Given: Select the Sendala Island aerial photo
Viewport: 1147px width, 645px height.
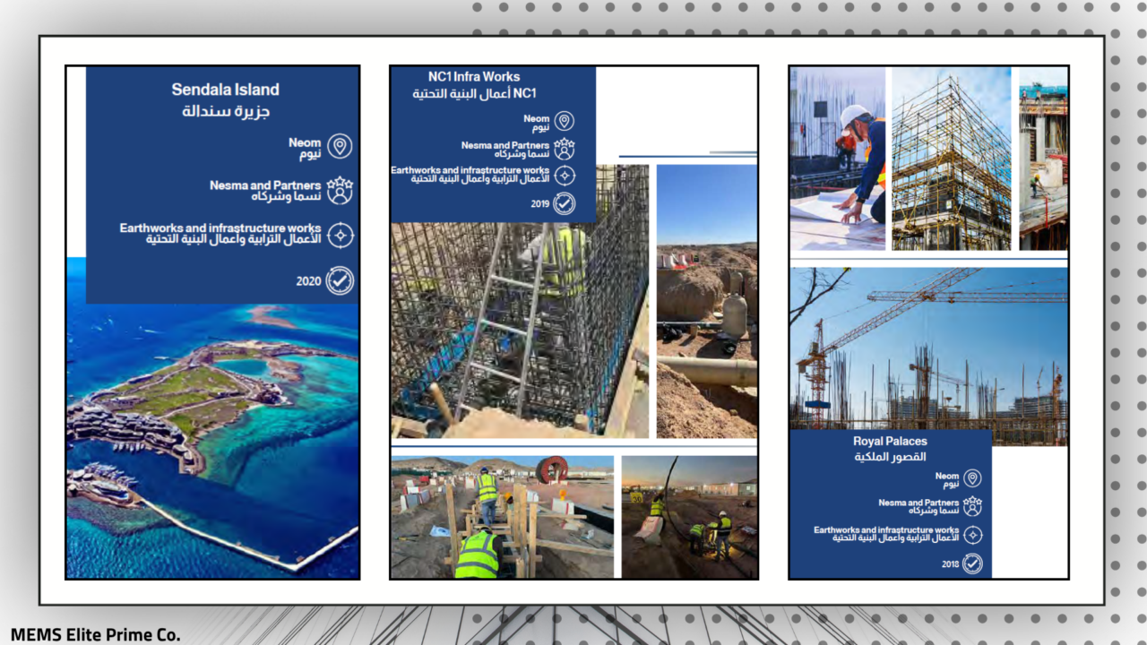Looking at the screenshot, I should [212, 441].
